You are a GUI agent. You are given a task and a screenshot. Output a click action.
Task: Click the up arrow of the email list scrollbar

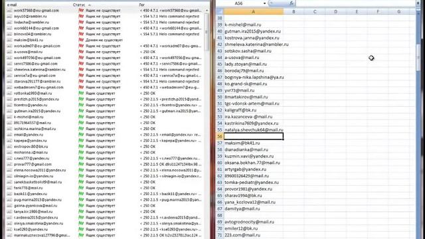coord(207,11)
